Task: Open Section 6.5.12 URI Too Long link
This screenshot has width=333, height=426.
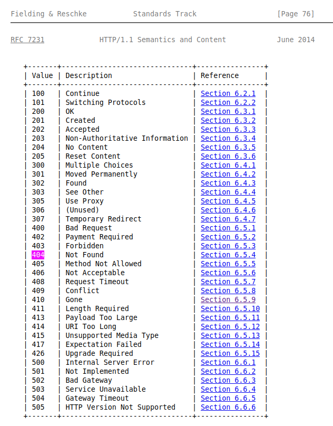Action: (230, 326)
